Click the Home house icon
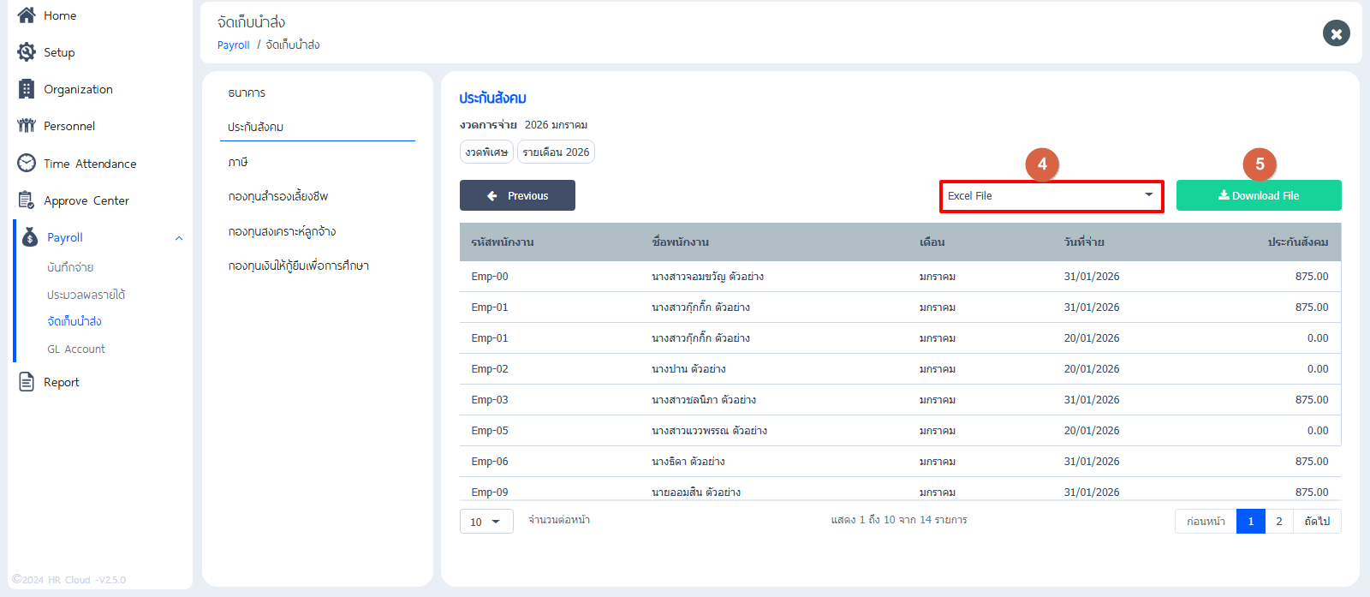1370x597 pixels. pos(27,15)
